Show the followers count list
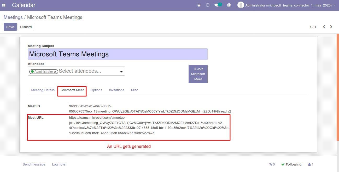Image resolution: width=339 pixels, height=172 pixels. pos(311,164)
